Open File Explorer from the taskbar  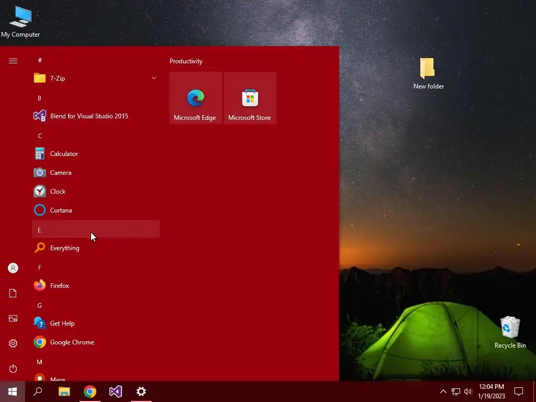64,392
